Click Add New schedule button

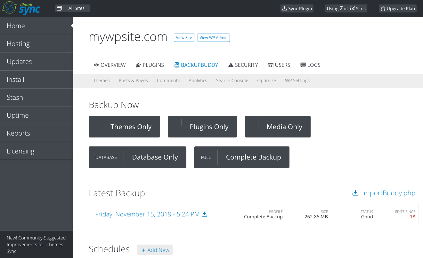pyautogui.click(x=155, y=250)
